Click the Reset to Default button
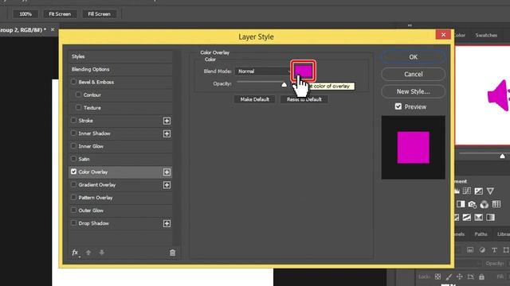The image size is (510, 286). tap(304, 99)
